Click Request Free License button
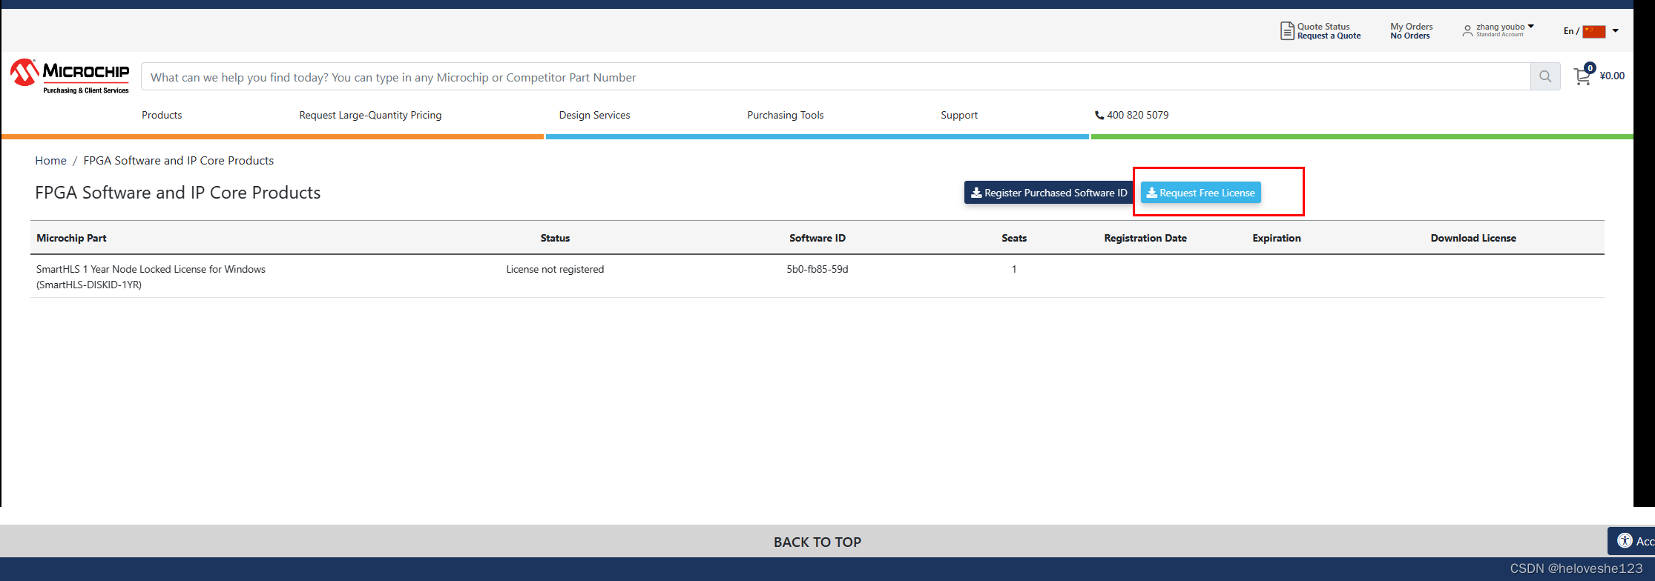Screen dimensions: 1655x581 tap(1200, 193)
